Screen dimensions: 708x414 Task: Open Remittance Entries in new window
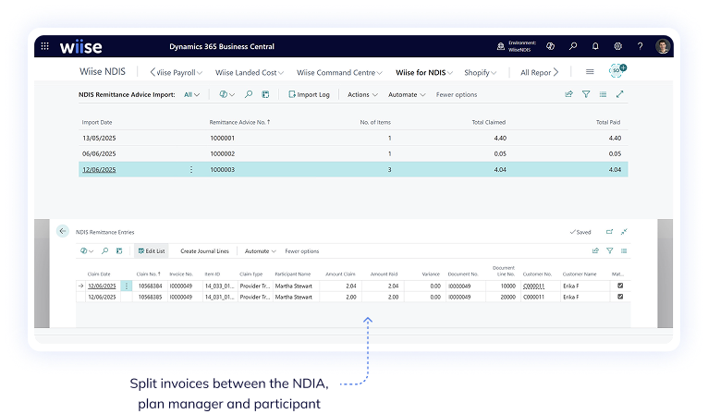(609, 232)
